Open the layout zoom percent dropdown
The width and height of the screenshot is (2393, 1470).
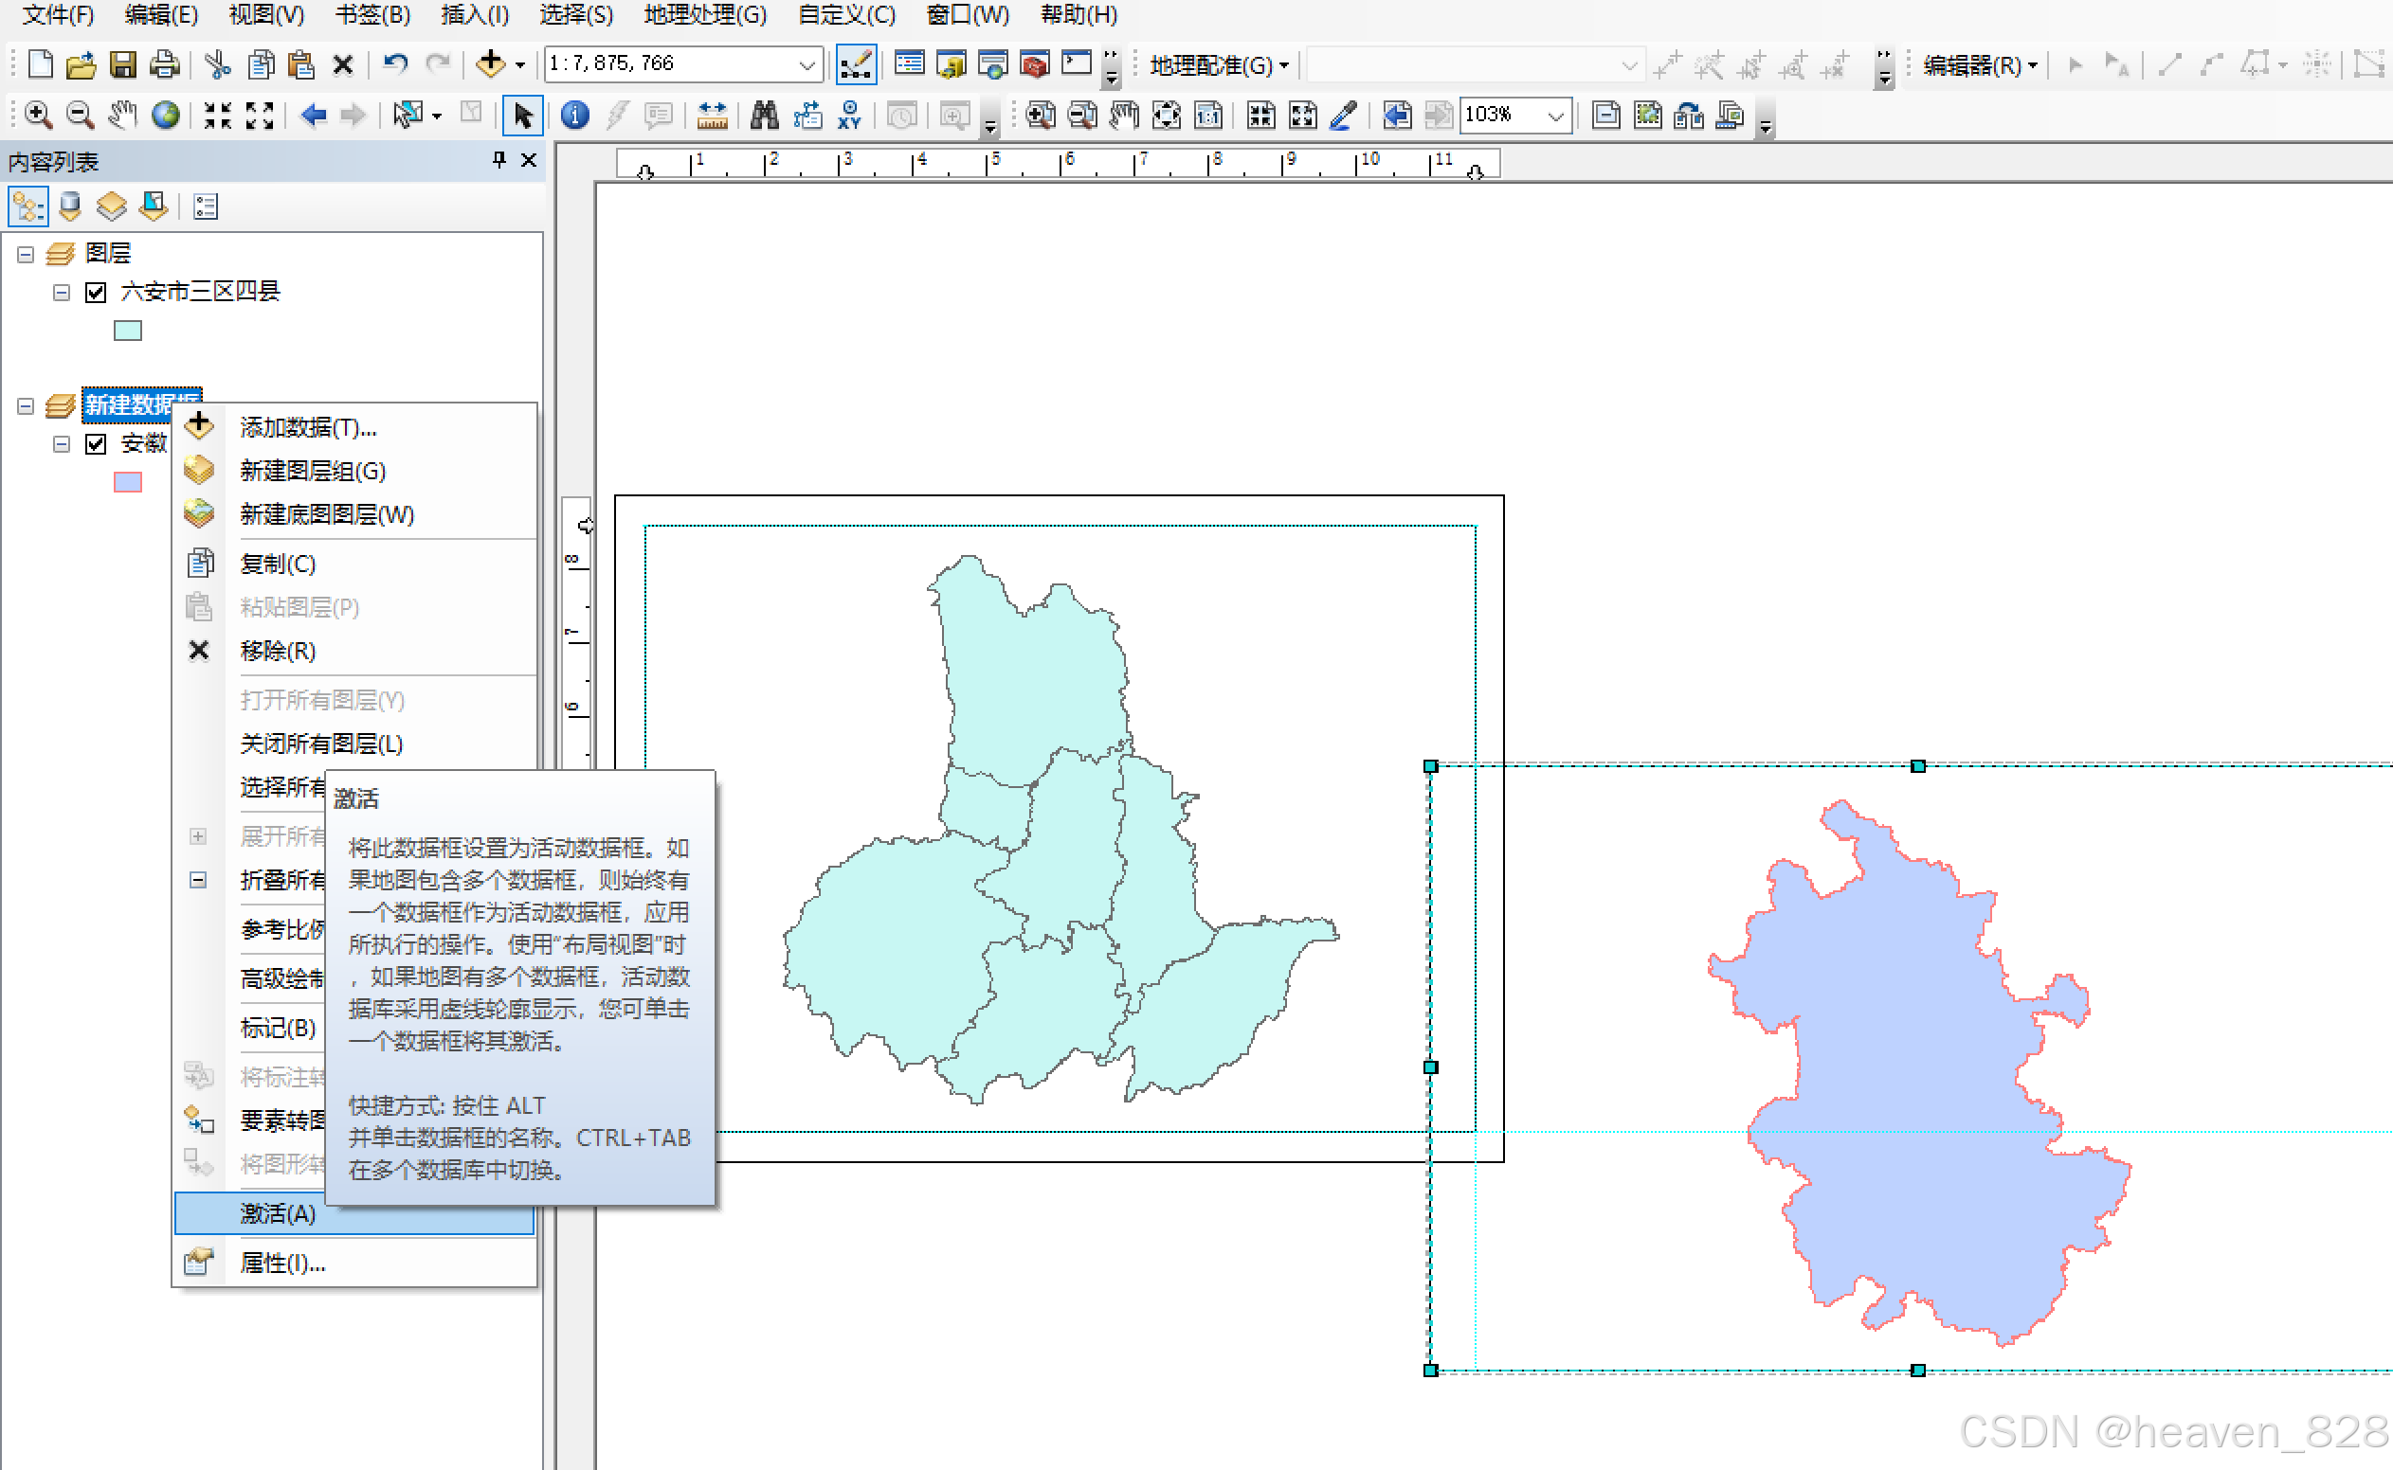coord(1555,116)
